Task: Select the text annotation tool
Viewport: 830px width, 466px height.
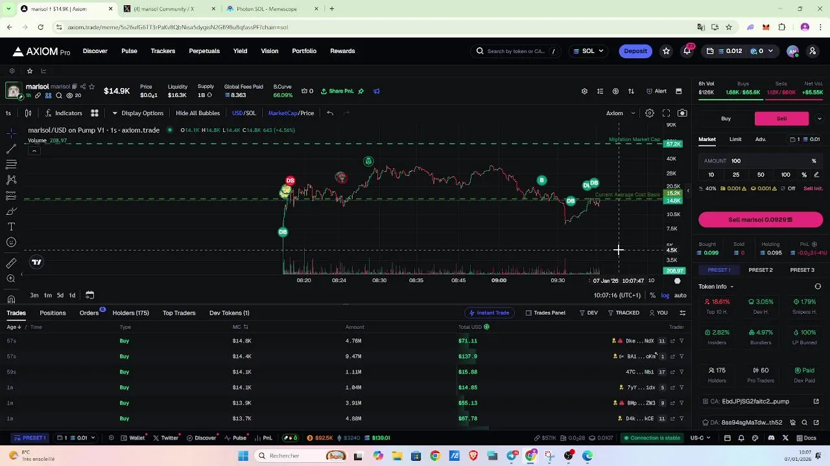Action: click(11, 227)
